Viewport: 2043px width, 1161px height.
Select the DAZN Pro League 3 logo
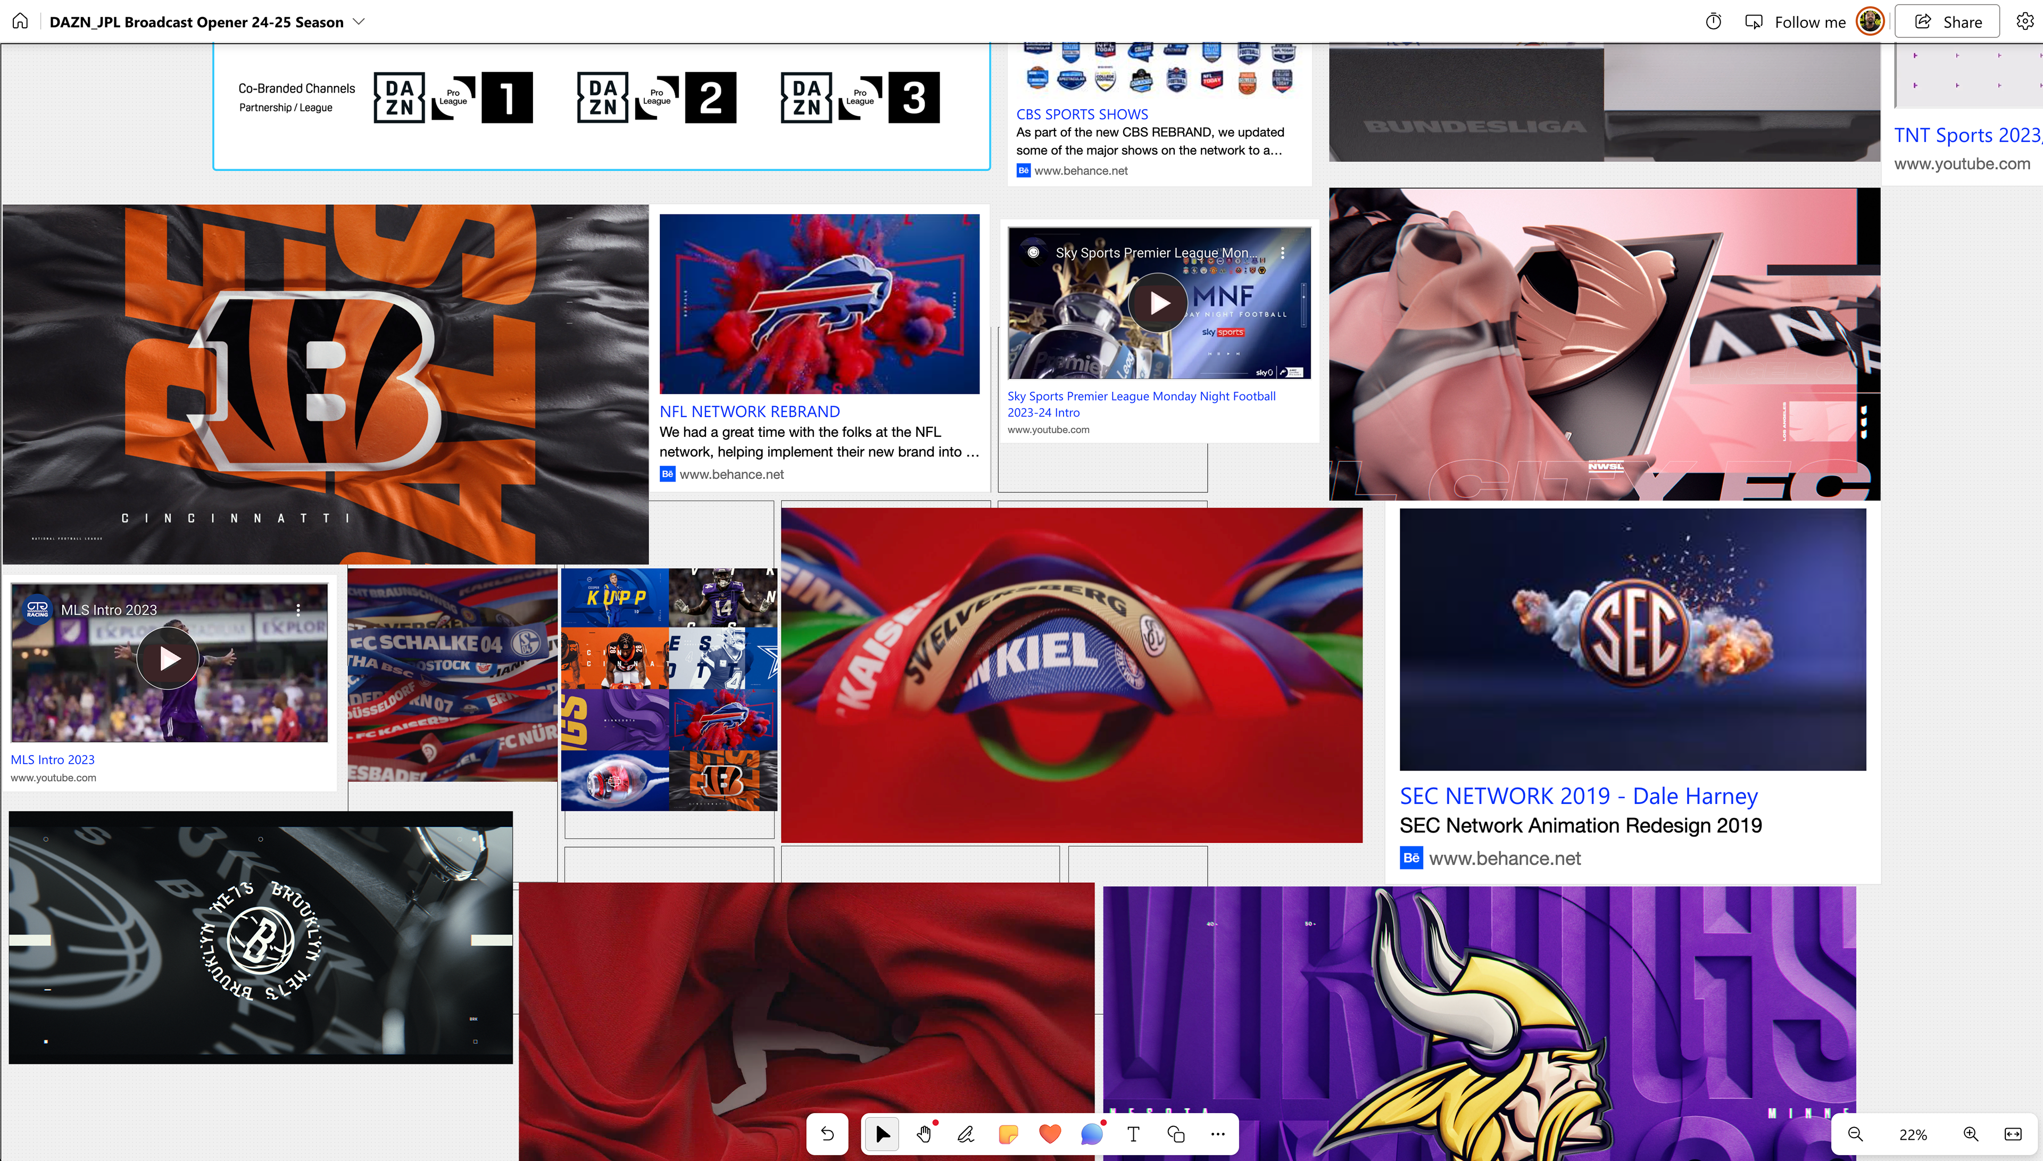[860, 98]
